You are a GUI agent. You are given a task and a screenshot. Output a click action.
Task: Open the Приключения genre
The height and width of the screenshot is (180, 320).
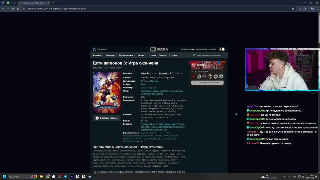coord(176,91)
